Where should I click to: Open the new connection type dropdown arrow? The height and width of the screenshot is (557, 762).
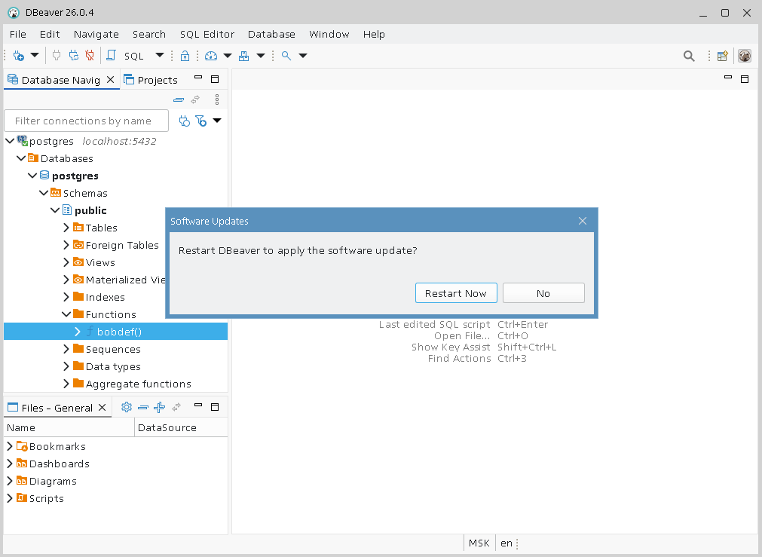click(35, 55)
